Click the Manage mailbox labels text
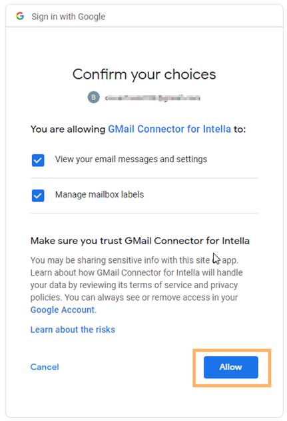 pyautogui.click(x=99, y=194)
